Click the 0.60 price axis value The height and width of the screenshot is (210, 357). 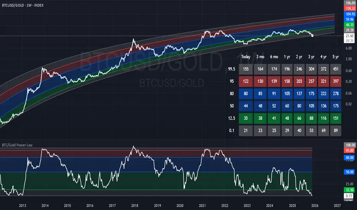click(349, 71)
